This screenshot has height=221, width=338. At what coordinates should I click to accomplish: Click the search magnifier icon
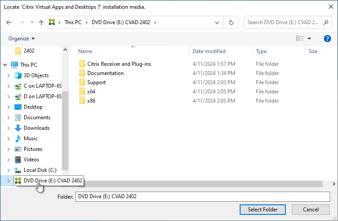point(326,22)
